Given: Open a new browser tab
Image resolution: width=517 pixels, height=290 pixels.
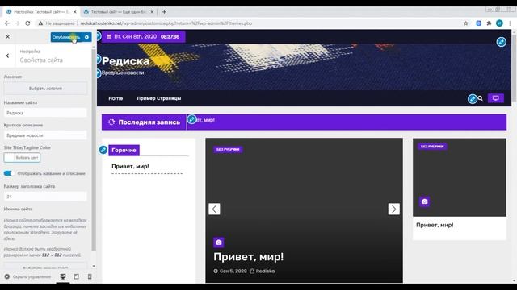Looking at the screenshot, I should 164,12.
